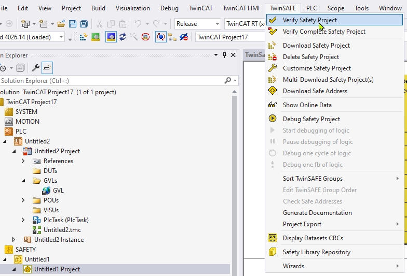Click the pending changes clock icon
This screenshot has height=276, width=407.
[x=3, y=68]
